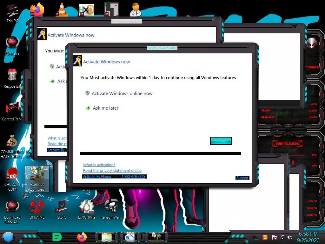Screen dimensions: 325x244
Task: Click the green arrow beside Ask me later
Action: [88, 108]
